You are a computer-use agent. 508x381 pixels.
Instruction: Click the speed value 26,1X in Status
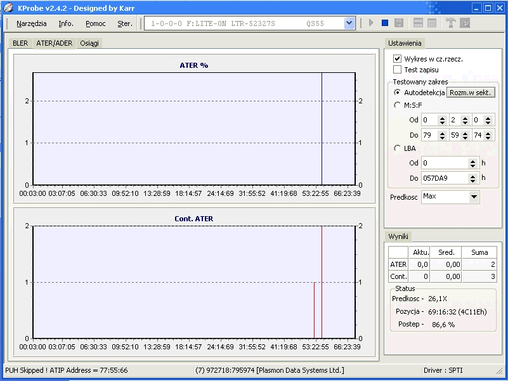click(438, 299)
